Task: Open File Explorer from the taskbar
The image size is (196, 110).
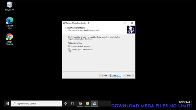Action: [87, 104]
